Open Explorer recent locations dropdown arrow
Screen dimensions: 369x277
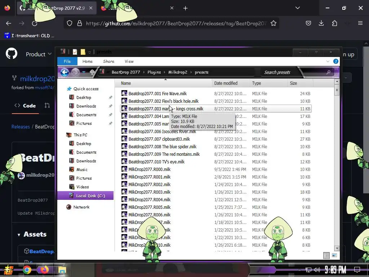(x=84, y=72)
